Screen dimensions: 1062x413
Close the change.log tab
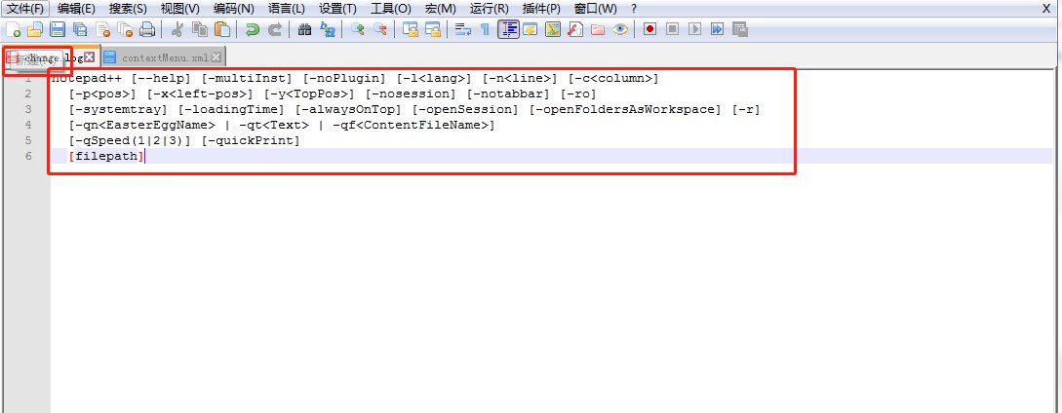tap(89, 57)
